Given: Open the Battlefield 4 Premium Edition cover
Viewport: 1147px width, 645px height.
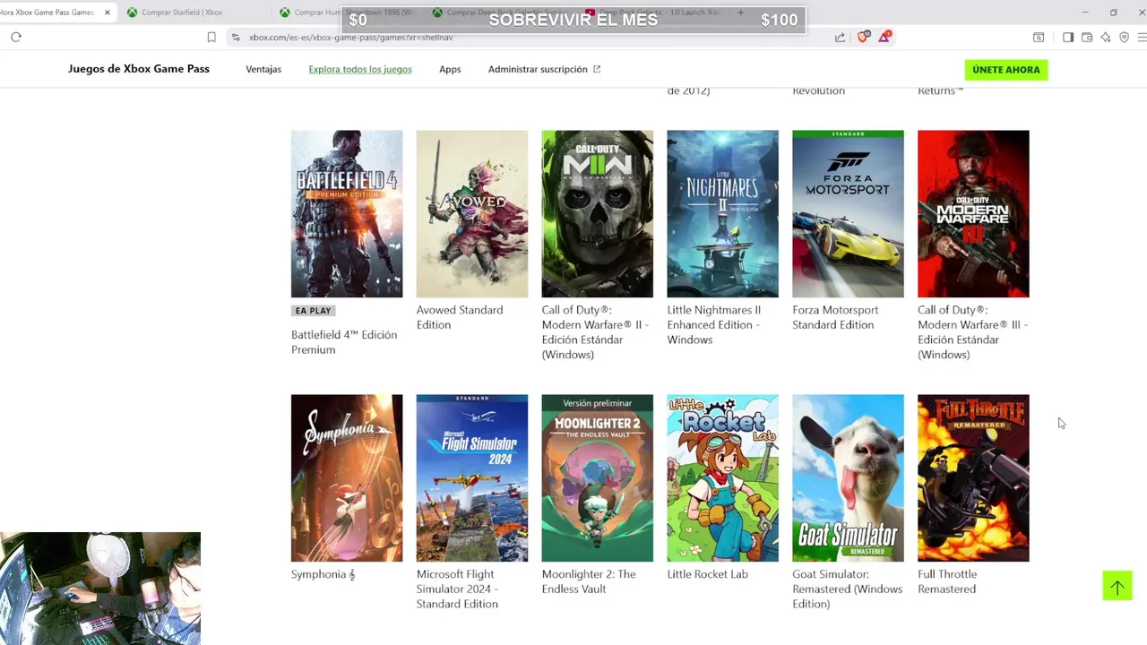Looking at the screenshot, I should (347, 214).
